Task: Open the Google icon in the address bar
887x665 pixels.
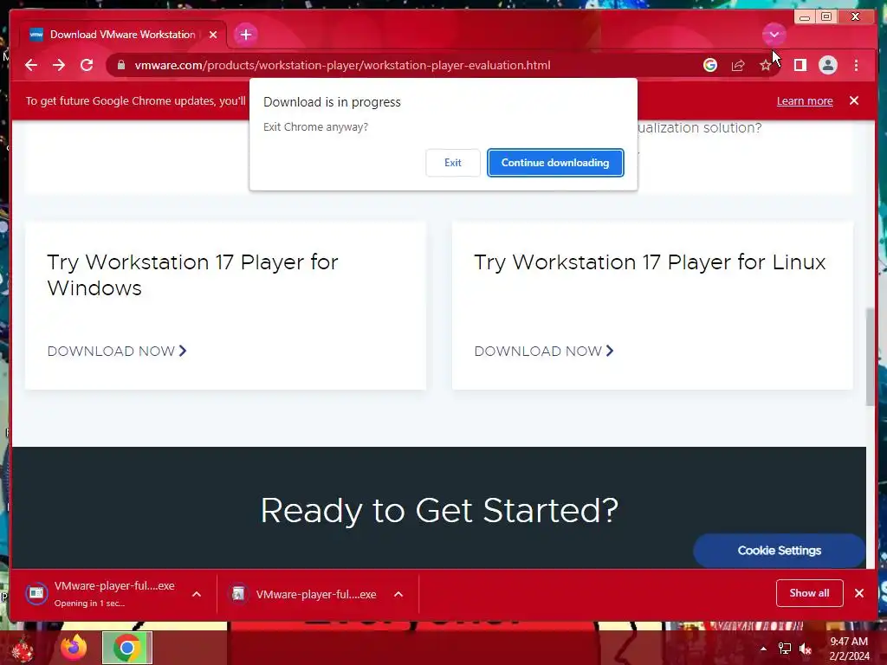Action: click(x=710, y=65)
